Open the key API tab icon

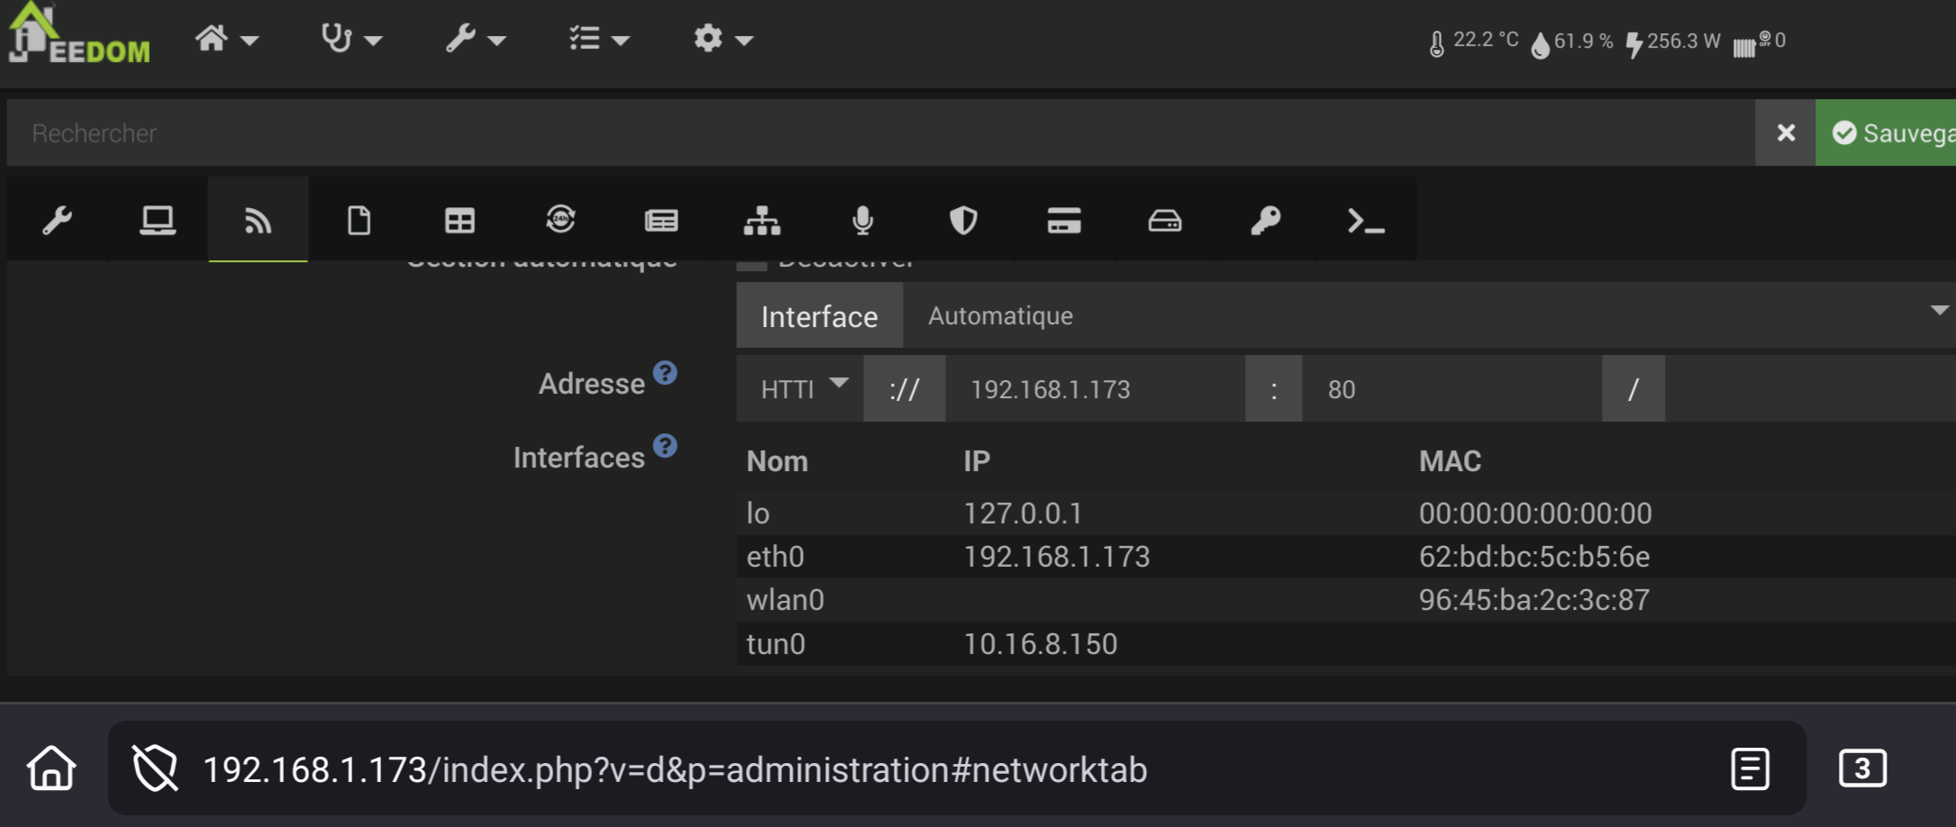point(1266,221)
